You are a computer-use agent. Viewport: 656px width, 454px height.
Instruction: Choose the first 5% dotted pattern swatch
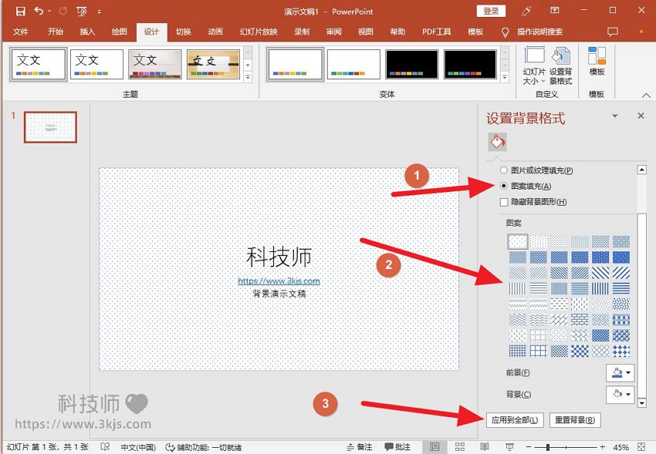click(x=518, y=241)
